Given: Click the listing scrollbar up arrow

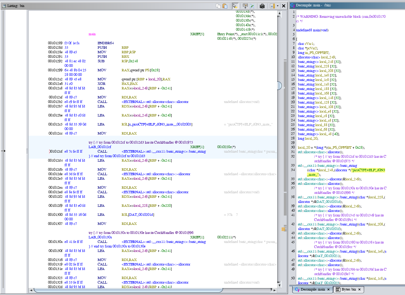Looking at the screenshot, I should tap(280, 13).
